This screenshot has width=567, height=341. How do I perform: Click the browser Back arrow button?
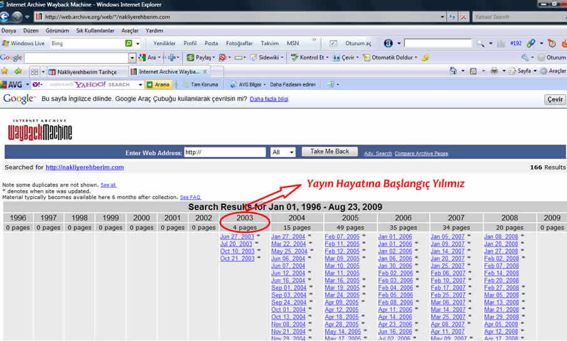tap(6, 16)
